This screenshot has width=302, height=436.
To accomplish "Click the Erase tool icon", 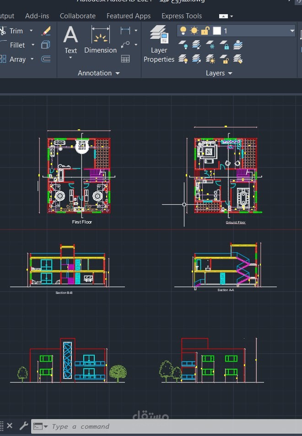I will (x=46, y=31).
